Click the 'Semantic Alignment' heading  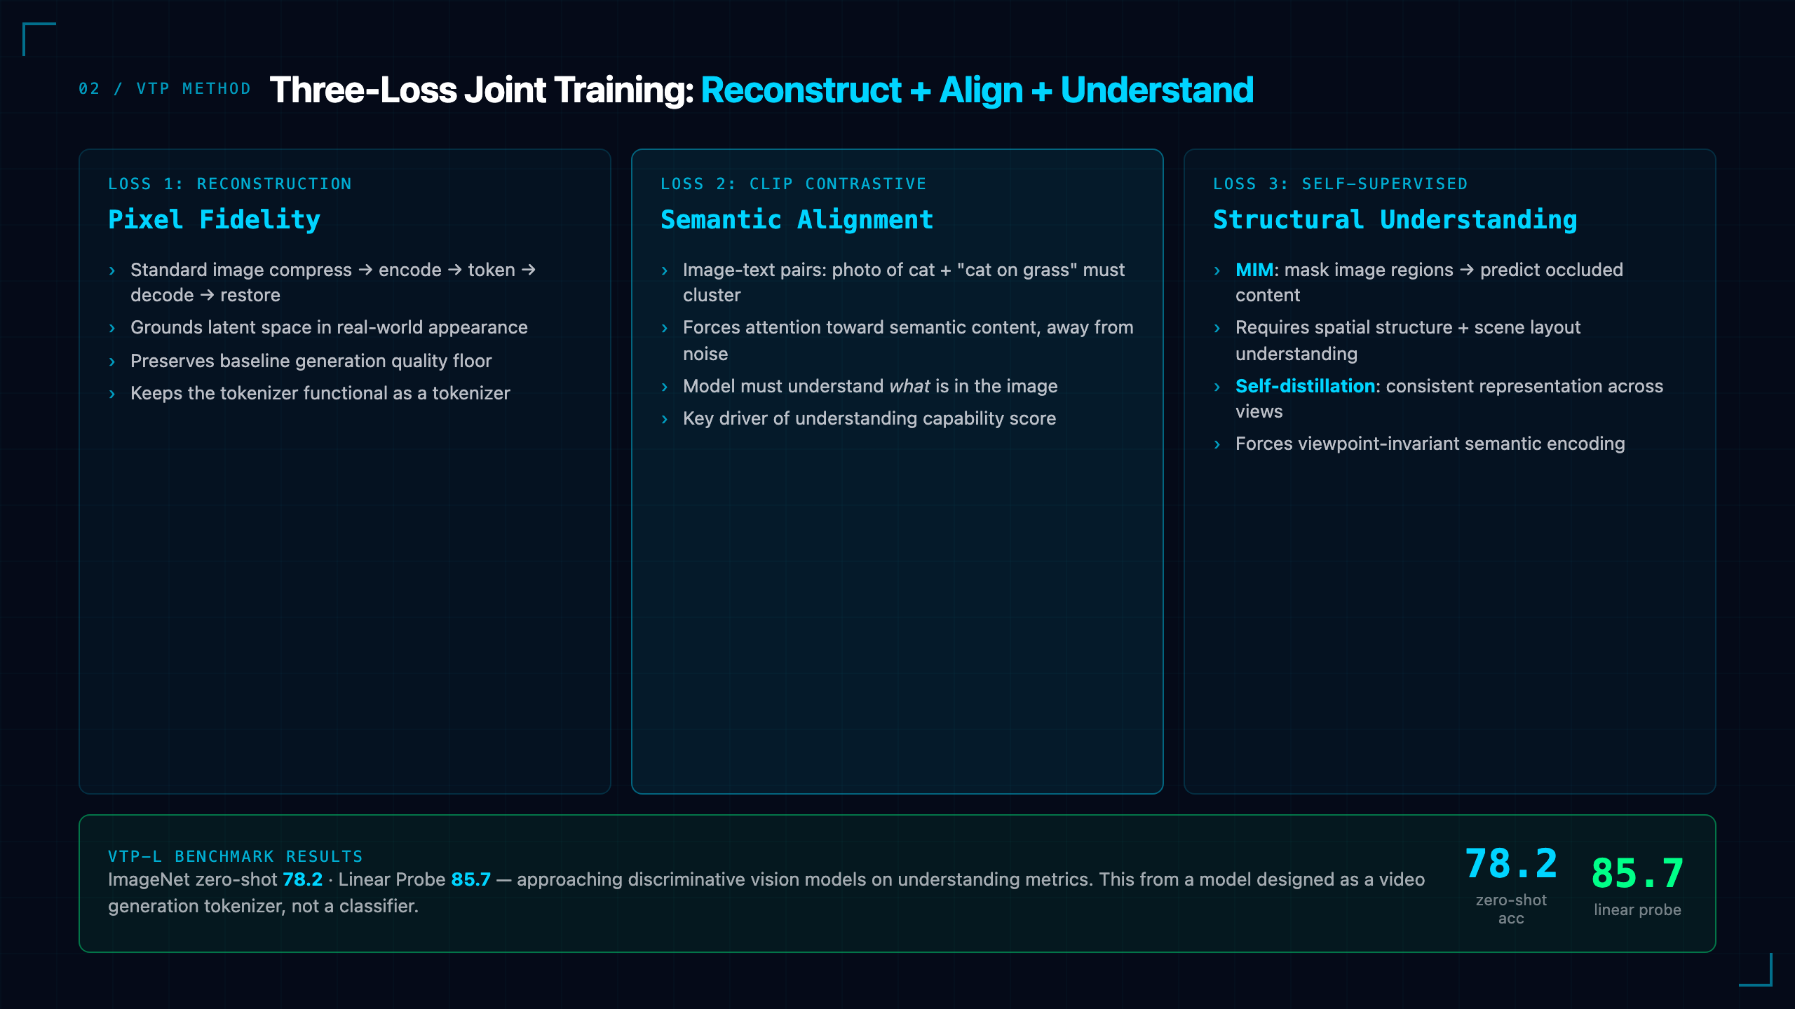click(x=797, y=219)
